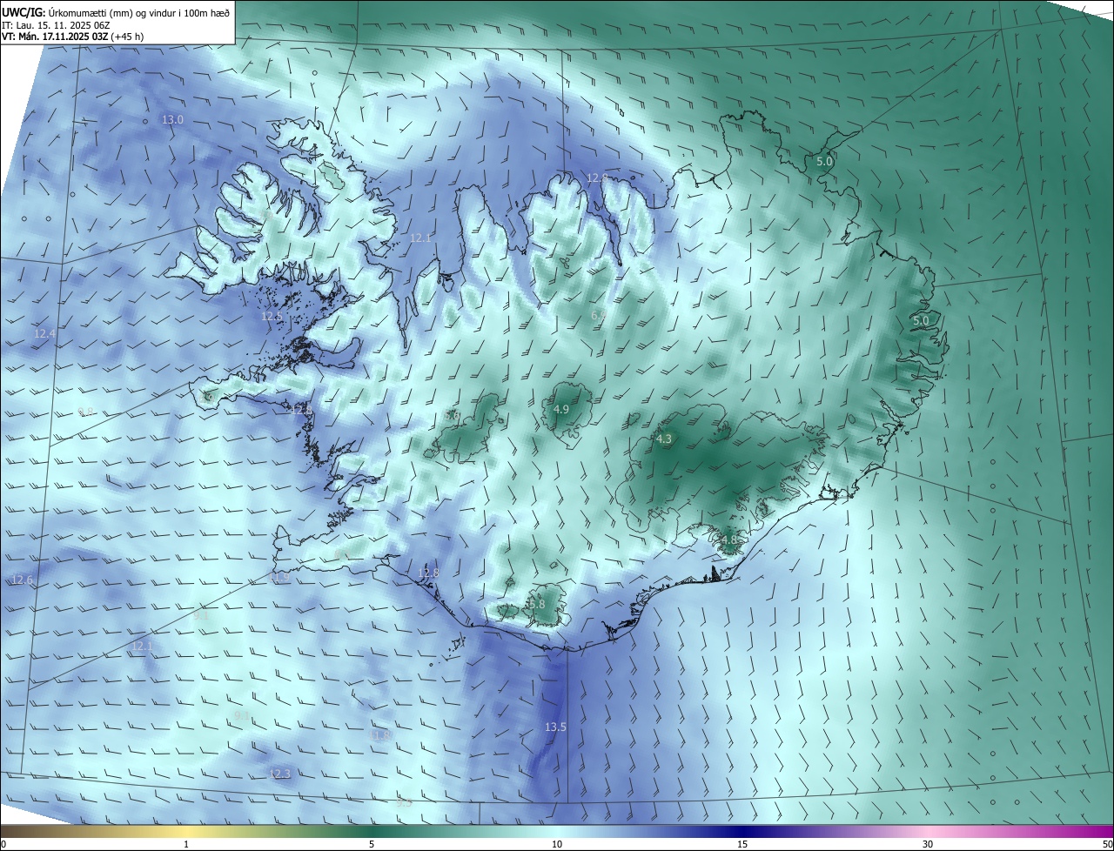Click the 9.5 value label on the map
1114x851 pixels.
pos(404,802)
